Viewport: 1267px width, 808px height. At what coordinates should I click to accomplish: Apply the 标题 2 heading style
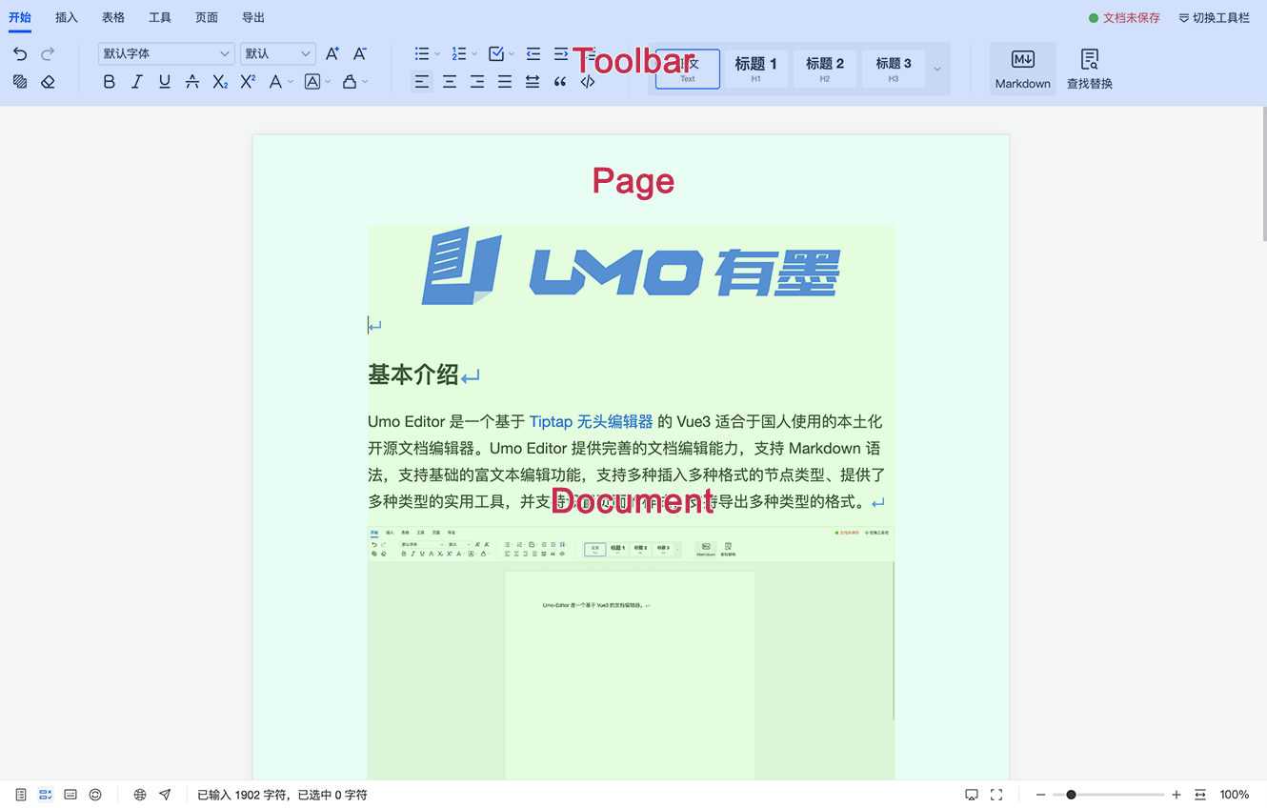(x=825, y=69)
